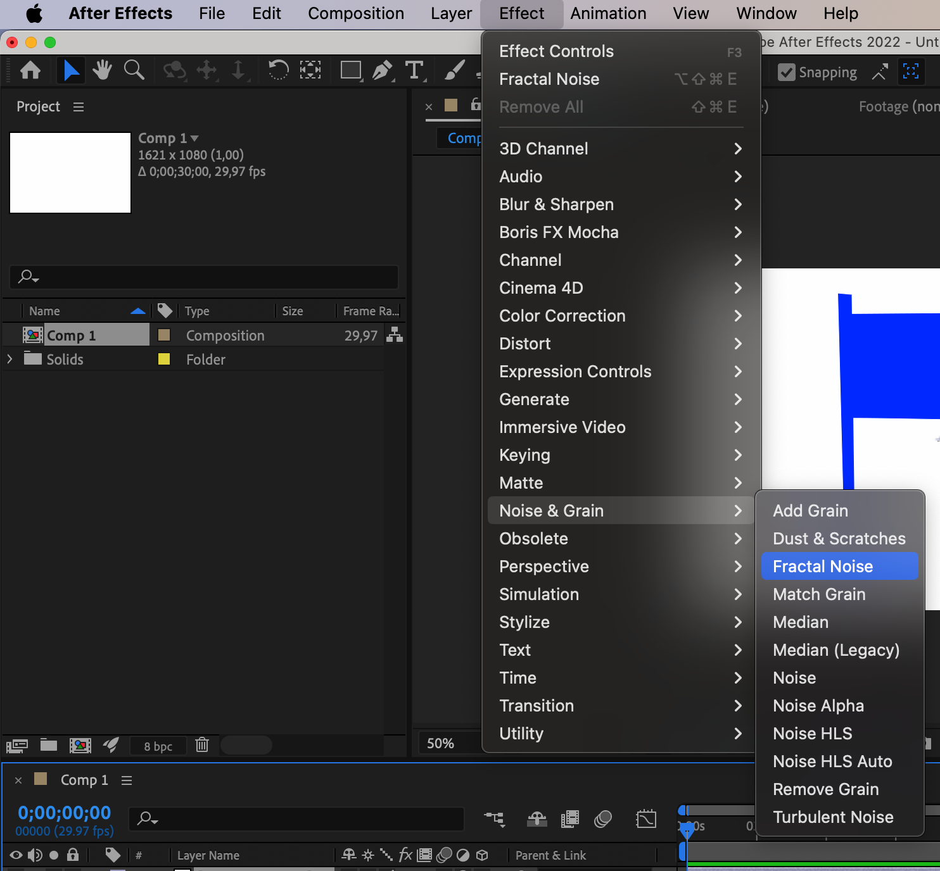This screenshot has width=940, height=871.
Task: Select the Zoom magnifier tool
Action: (x=134, y=70)
